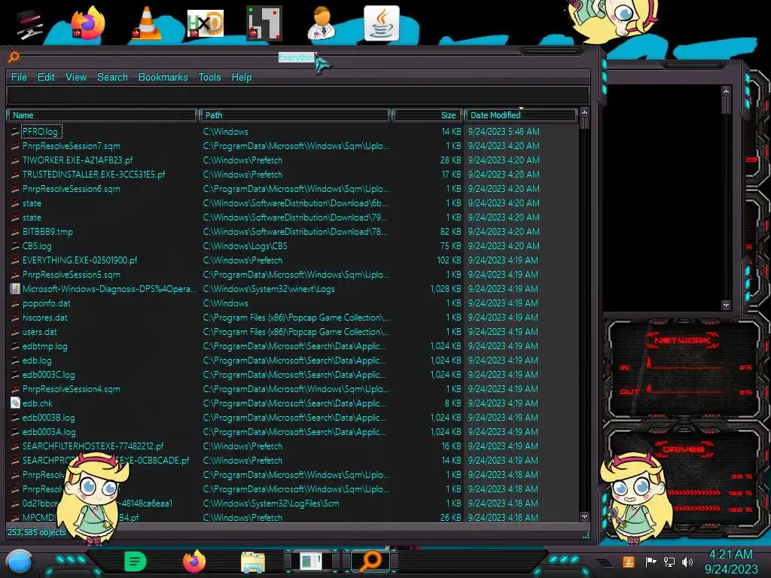The width and height of the screenshot is (771, 578).
Task: Open the volume speaker tray icon
Action: pyautogui.click(x=687, y=561)
